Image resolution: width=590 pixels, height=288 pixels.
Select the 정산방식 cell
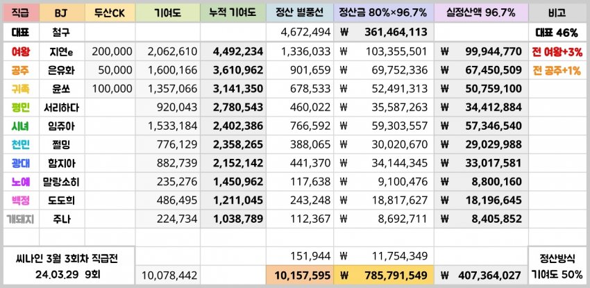coord(557,257)
